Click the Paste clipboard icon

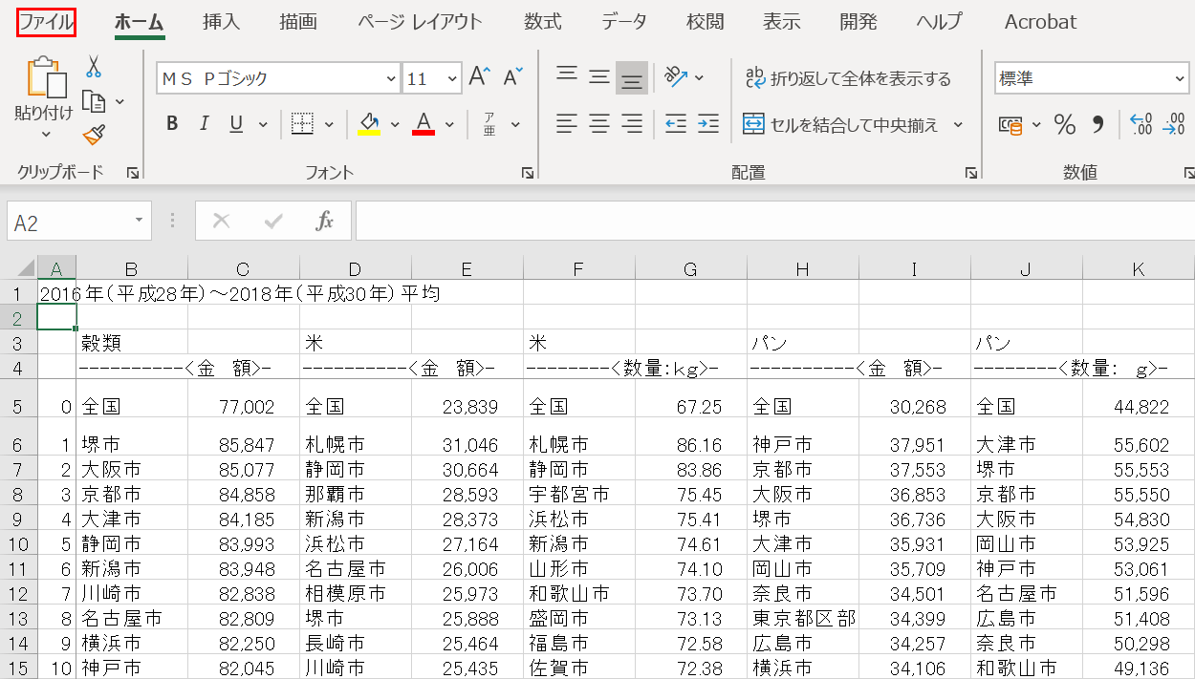(47, 79)
